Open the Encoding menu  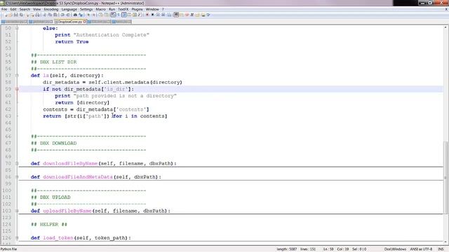click(51, 9)
